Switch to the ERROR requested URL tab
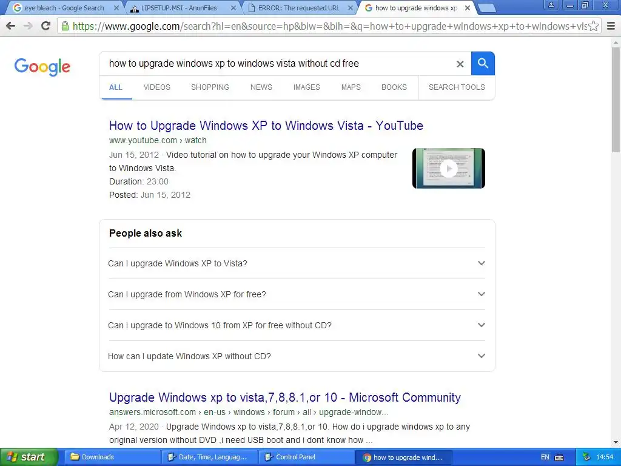This screenshot has height=466, width=621. coord(298,8)
